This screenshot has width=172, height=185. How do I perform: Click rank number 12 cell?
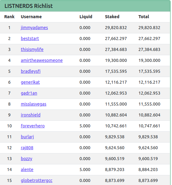(x=9, y=148)
